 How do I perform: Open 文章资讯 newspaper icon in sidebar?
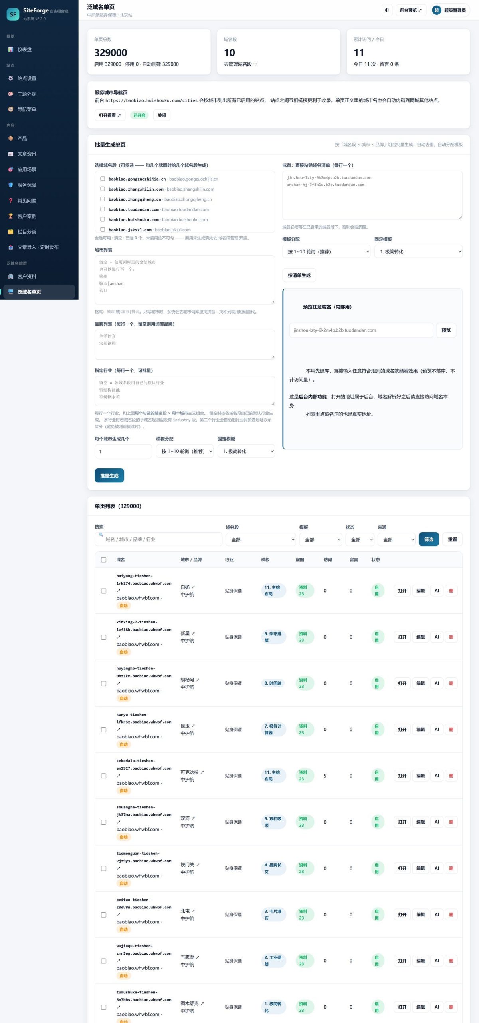tap(11, 154)
